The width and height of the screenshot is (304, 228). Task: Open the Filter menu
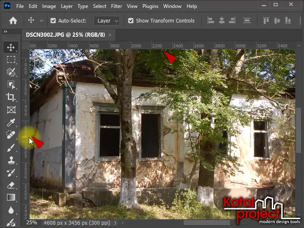pyautogui.click(x=117, y=6)
